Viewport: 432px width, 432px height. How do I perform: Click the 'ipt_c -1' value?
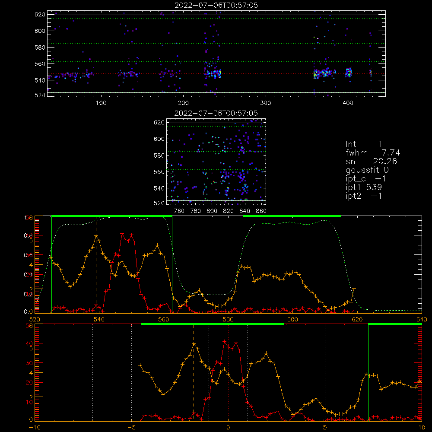[365, 179]
